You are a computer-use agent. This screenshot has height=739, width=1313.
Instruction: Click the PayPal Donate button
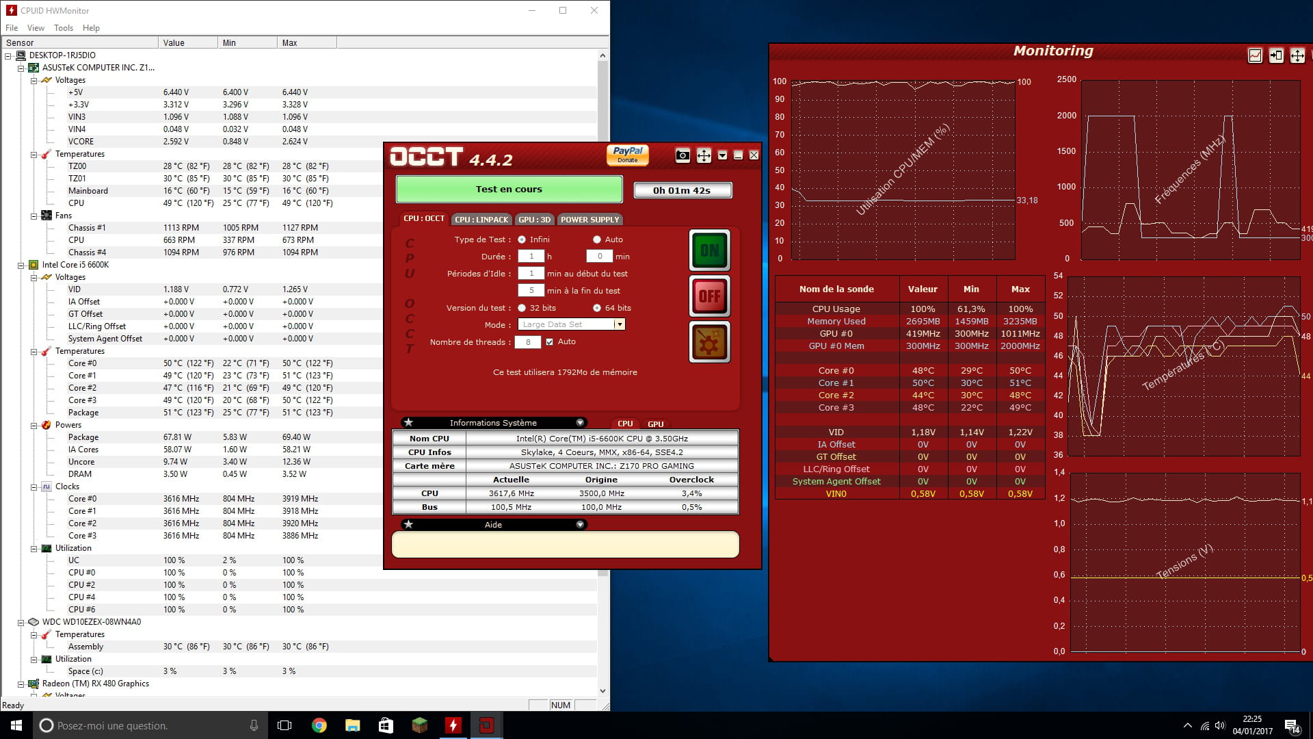pyautogui.click(x=627, y=155)
